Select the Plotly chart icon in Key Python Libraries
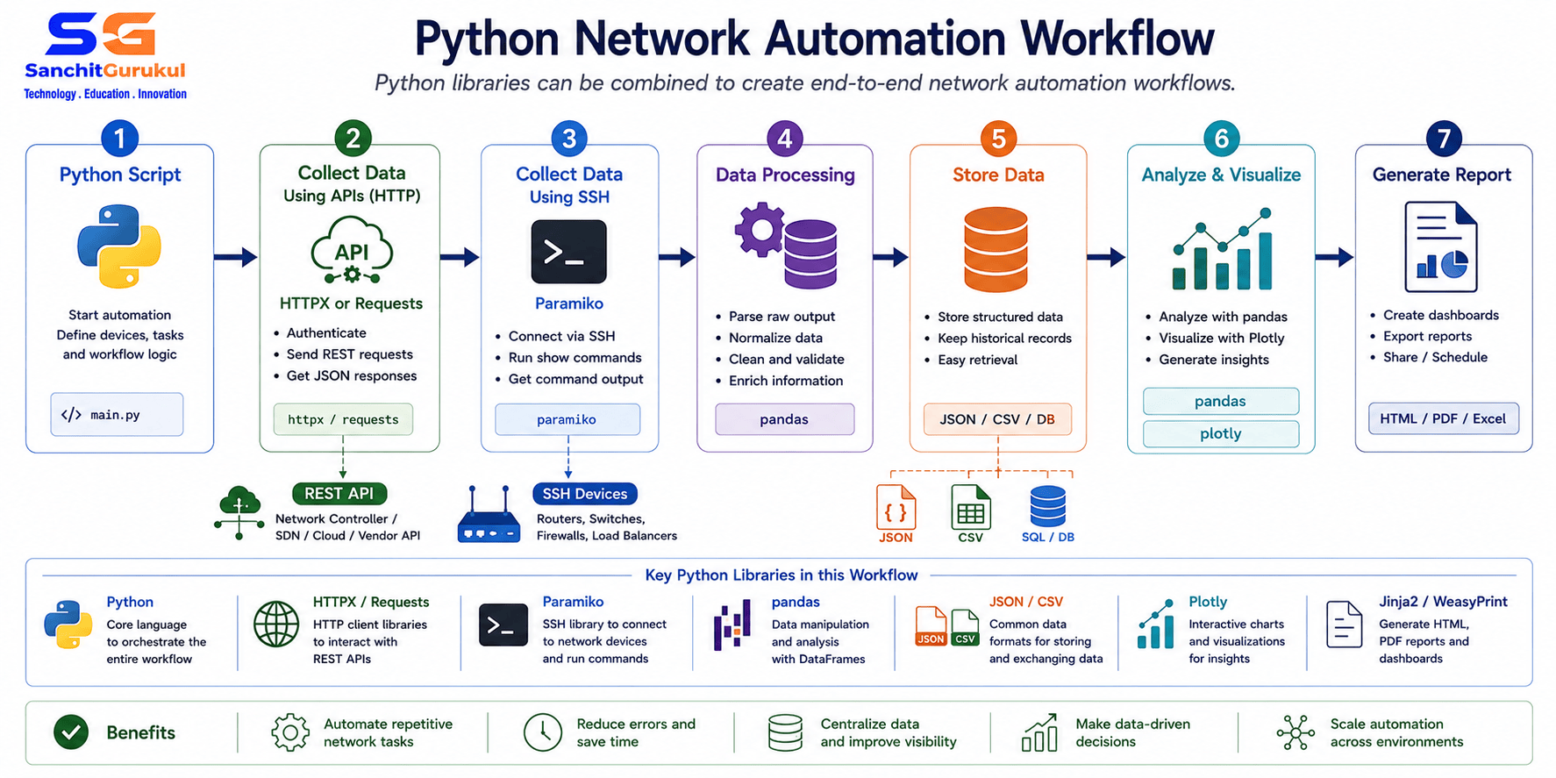 (x=1156, y=625)
